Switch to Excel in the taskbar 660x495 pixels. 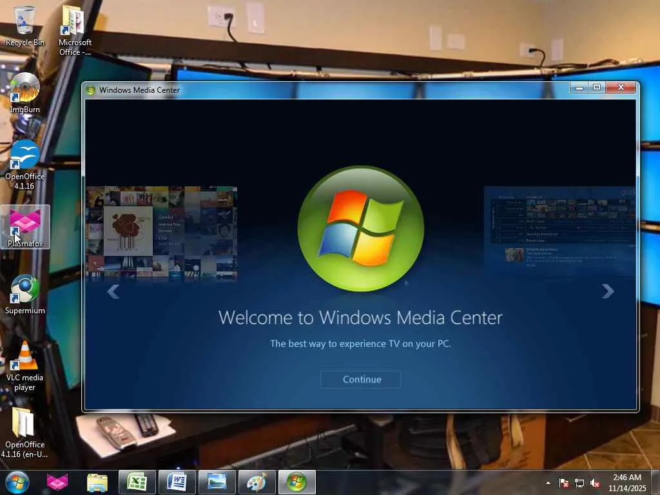[137, 482]
